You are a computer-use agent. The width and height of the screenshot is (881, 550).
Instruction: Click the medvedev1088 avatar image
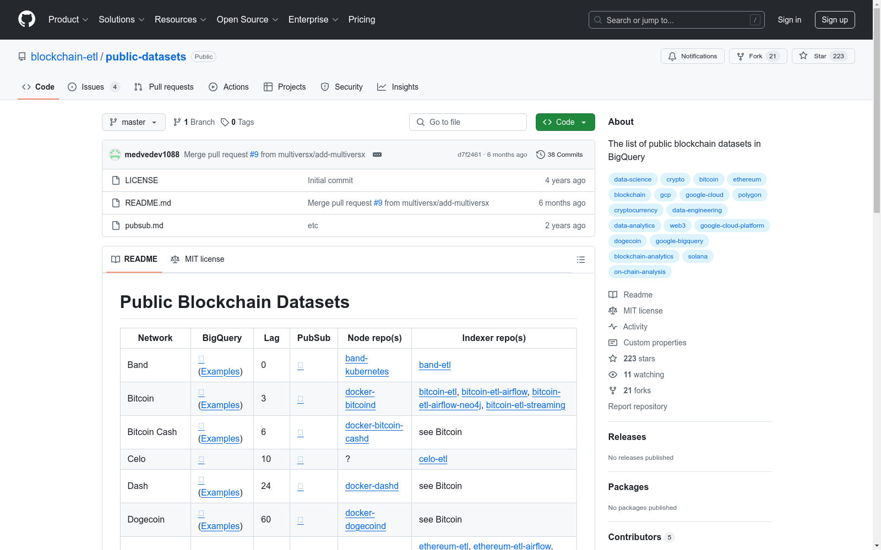[115, 155]
